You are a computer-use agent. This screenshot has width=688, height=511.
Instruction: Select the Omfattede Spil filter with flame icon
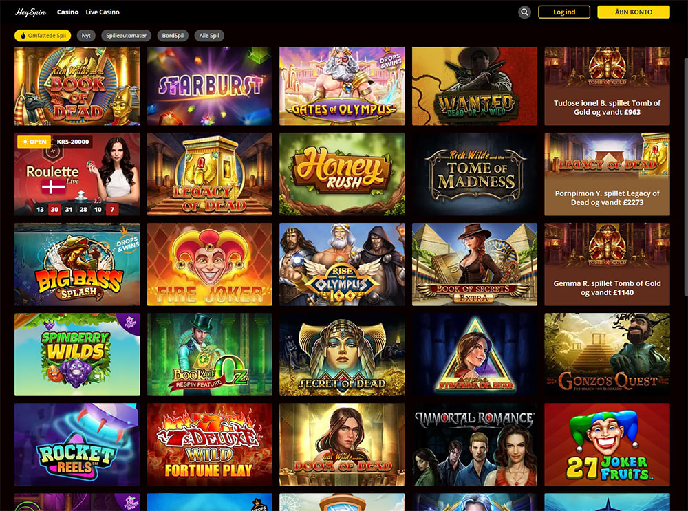(x=43, y=36)
